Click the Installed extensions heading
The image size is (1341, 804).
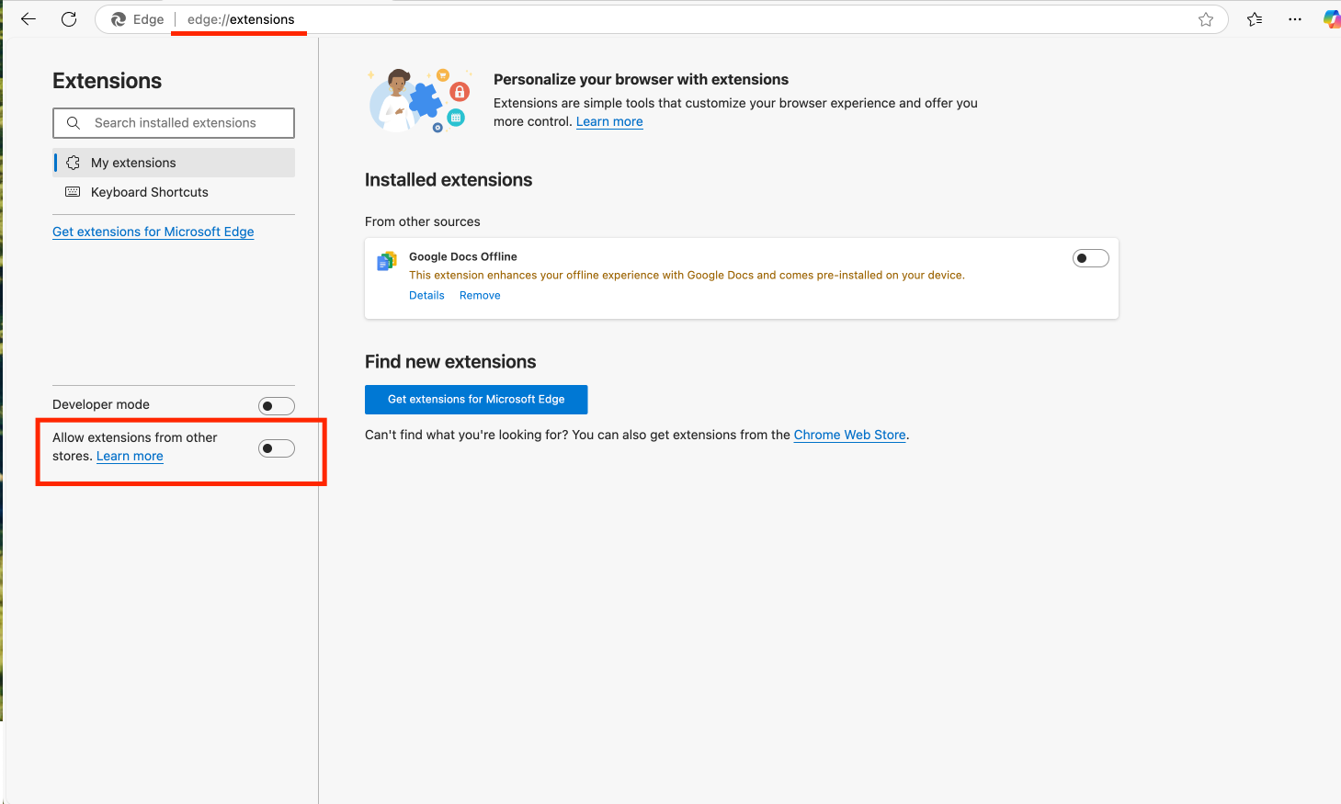coord(449,180)
